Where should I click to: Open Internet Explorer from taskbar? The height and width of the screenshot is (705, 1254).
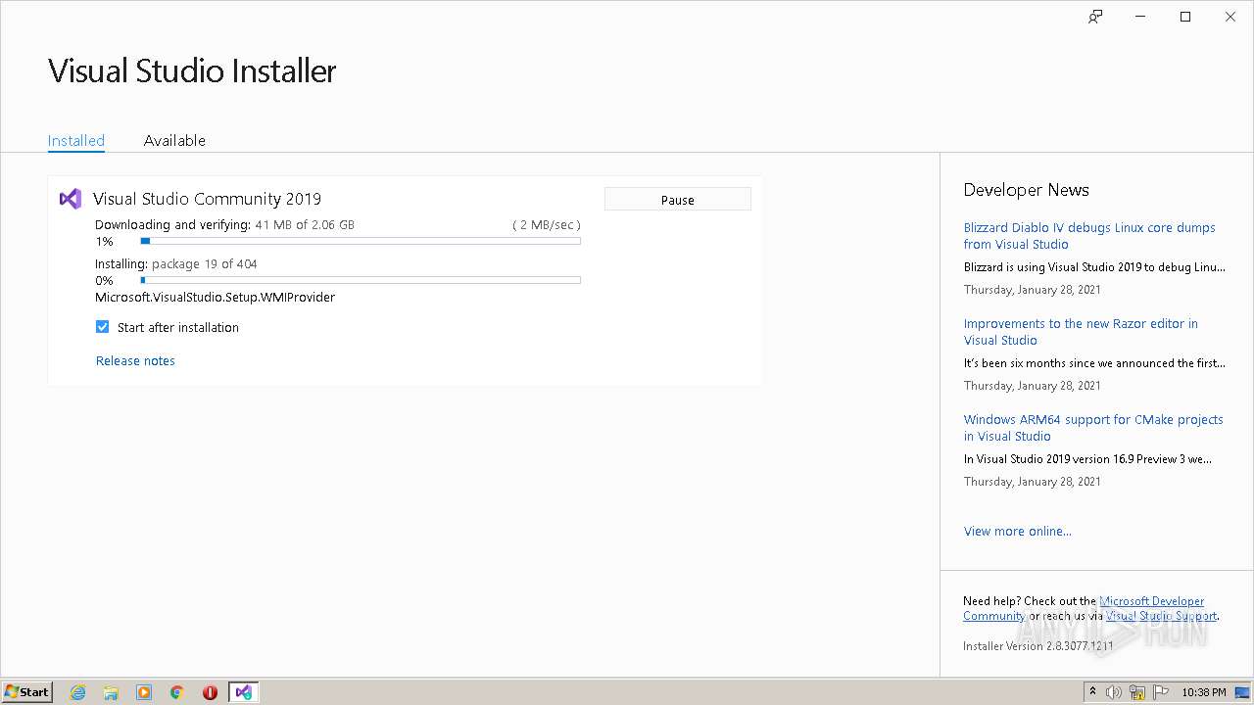(78, 692)
